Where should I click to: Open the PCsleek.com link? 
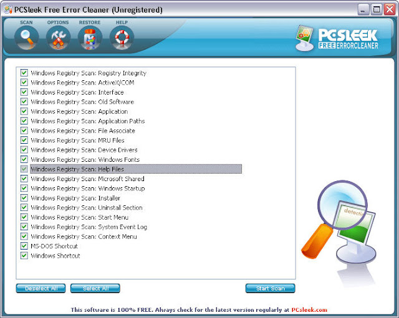[309, 310]
